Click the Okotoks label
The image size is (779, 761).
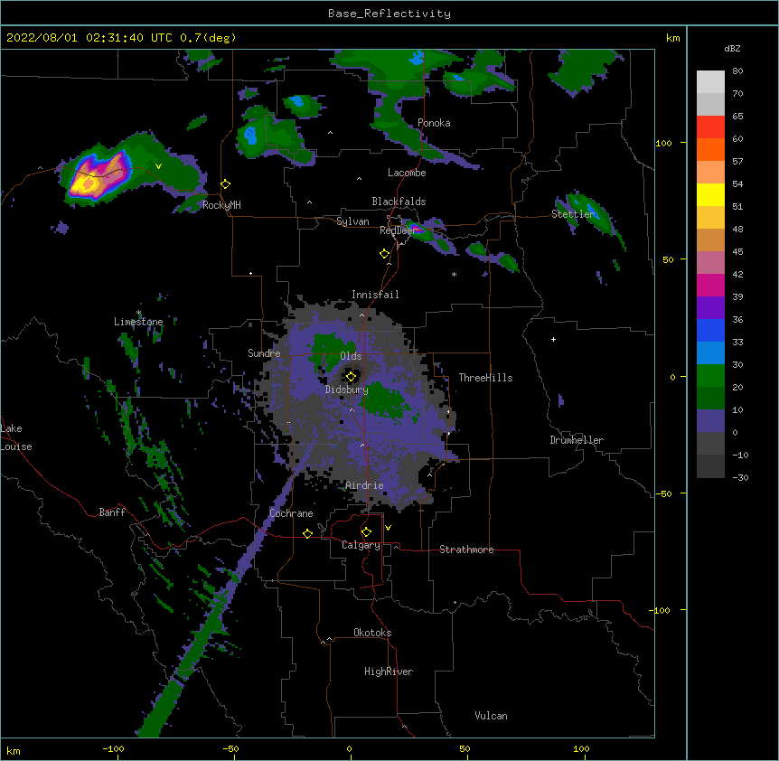pyautogui.click(x=372, y=633)
